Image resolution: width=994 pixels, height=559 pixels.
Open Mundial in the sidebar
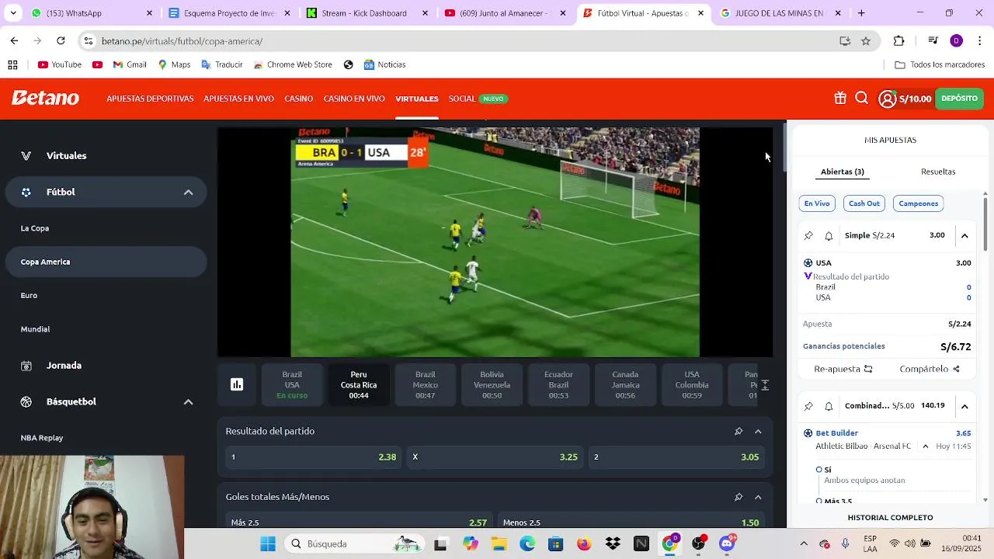pos(35,329)
